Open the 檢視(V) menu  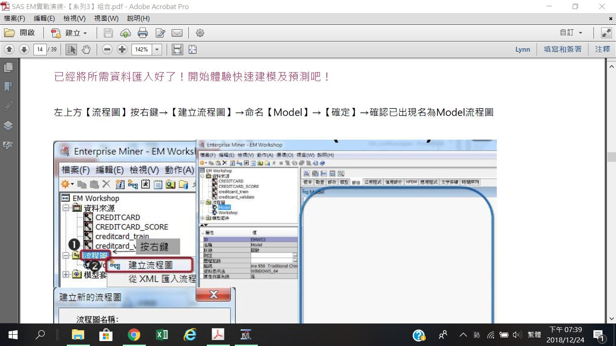[74, 18]
